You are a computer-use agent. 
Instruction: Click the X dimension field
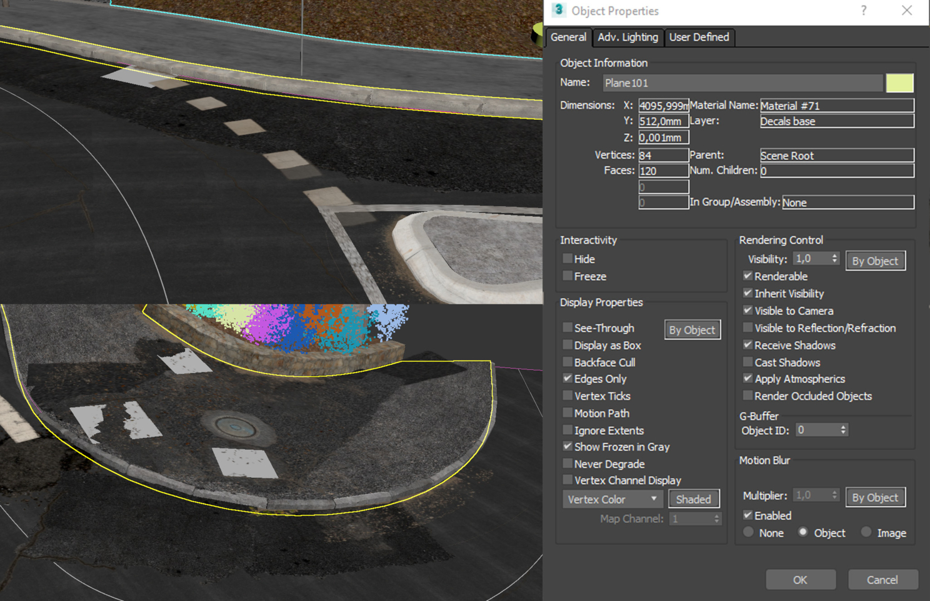point(663,106)
